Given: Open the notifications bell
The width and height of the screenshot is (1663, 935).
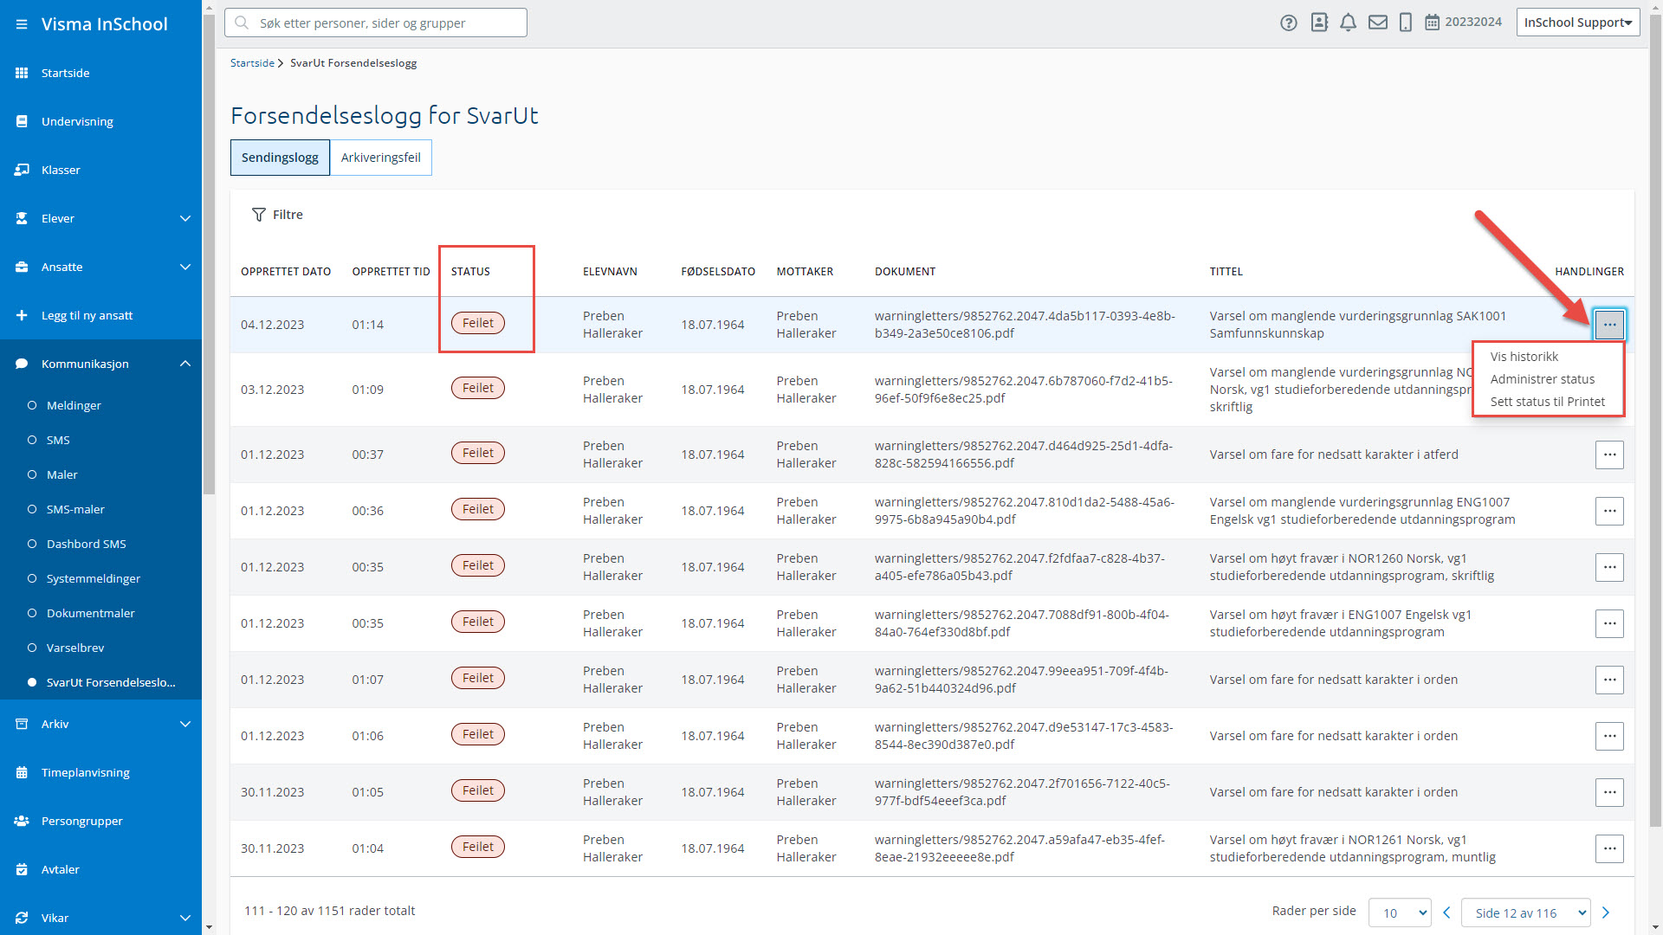Looking at the screenshot, I should (x=1348, y=23).
